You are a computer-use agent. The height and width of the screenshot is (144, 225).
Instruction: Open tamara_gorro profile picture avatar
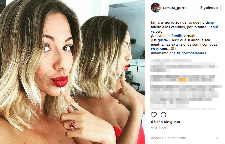[155, 8]
